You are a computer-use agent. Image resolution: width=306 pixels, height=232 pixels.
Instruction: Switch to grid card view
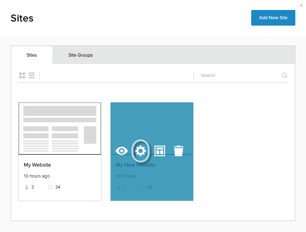pos(22,75)
